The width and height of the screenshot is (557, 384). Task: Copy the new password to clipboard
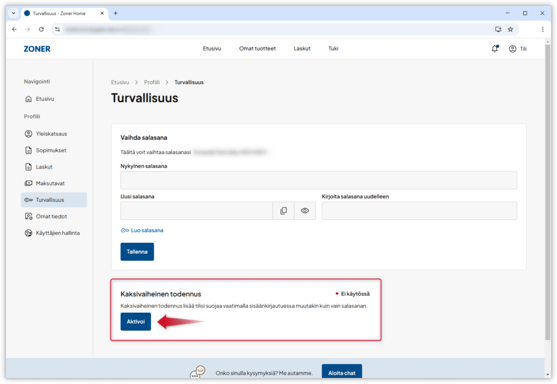tap(283, 210)
